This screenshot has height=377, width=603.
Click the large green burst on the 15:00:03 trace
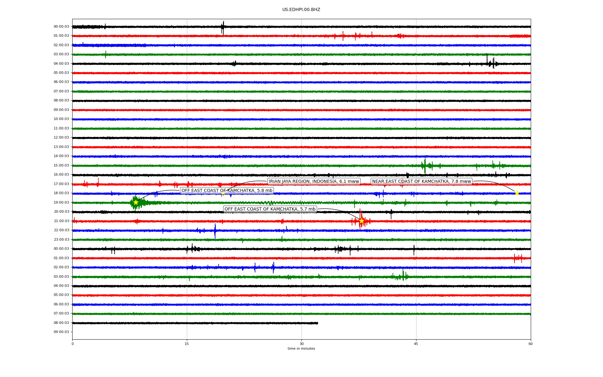(x=425, y=165)
